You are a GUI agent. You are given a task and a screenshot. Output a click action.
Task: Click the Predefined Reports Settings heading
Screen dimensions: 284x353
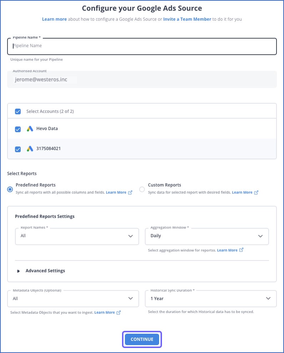(x=45, y=217)
